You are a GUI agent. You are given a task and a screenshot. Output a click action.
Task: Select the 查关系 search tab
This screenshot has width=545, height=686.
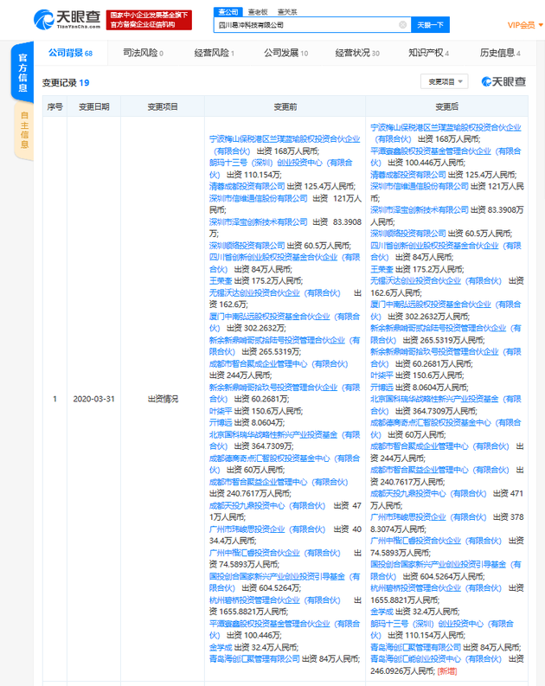[287, 12]
